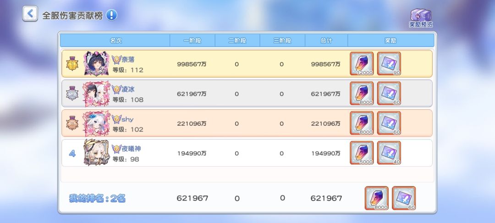Viewport: 495px width, 223px height.
Task: Tap the 60 ticket reward in 凌冰's row
Action: pos(389,93)
